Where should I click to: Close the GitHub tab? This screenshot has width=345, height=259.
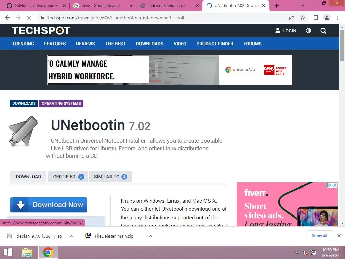(64, 6)
